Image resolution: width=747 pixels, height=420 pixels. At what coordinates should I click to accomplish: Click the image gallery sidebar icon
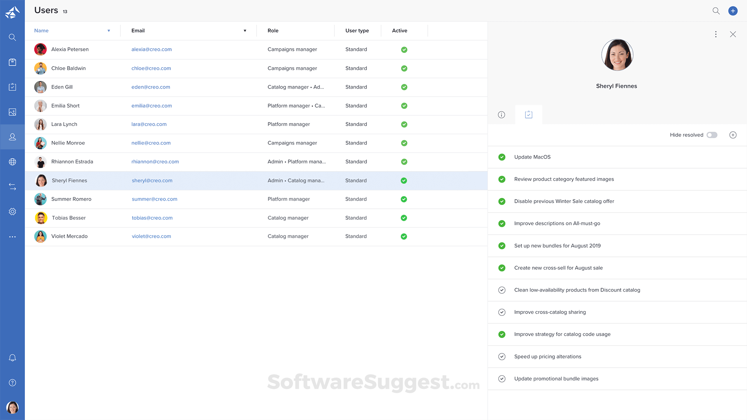pos(12,112)
